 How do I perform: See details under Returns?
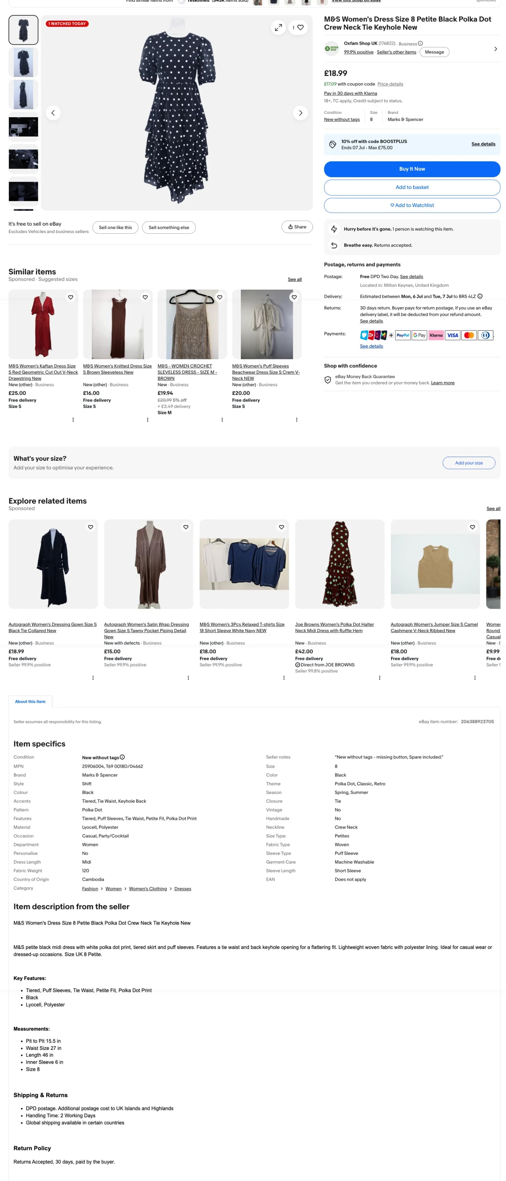click(x=371, y=321)
